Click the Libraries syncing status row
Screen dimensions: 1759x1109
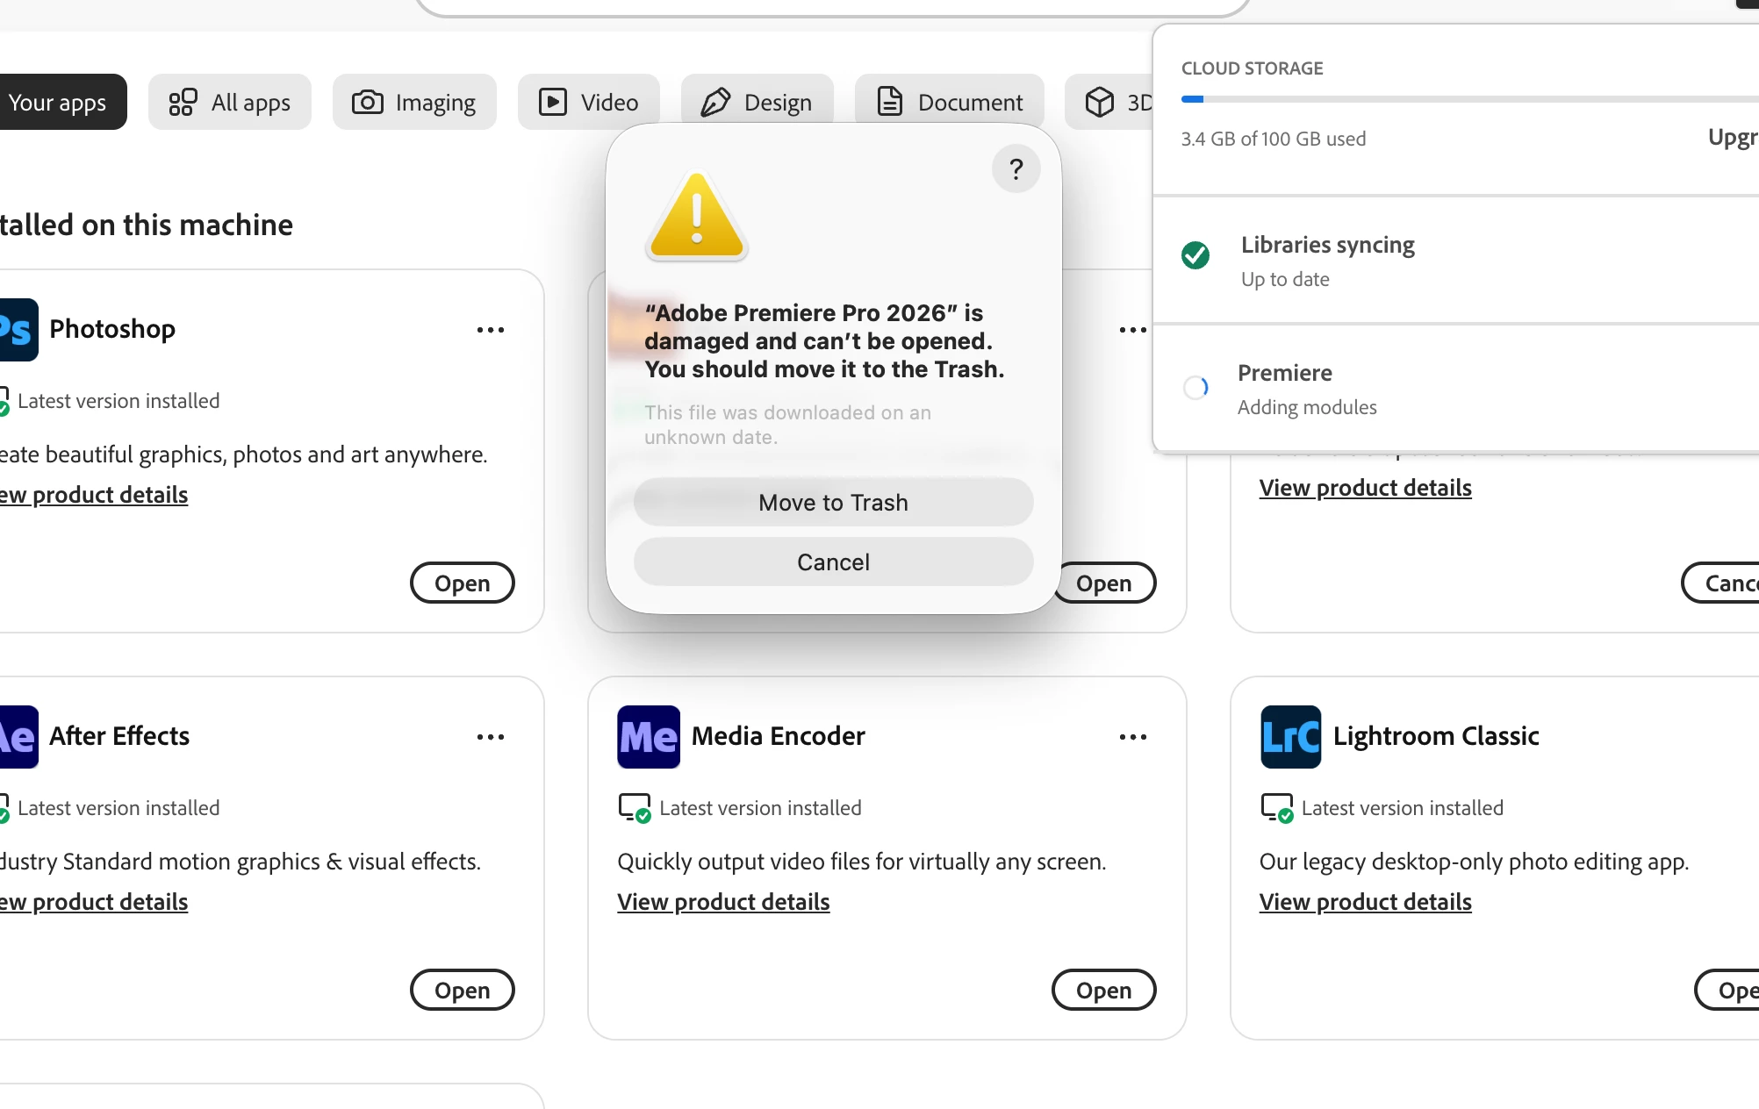pyautogui.click(x=1456, y=261)
